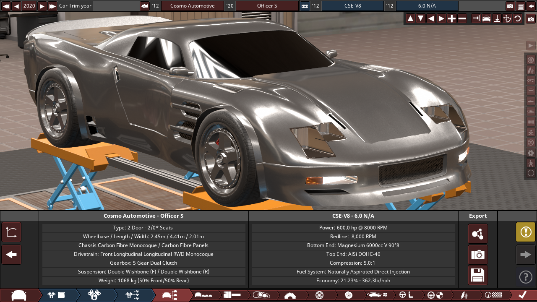
Task: Open the wheels and tyres tab
Action: [319, 295]
